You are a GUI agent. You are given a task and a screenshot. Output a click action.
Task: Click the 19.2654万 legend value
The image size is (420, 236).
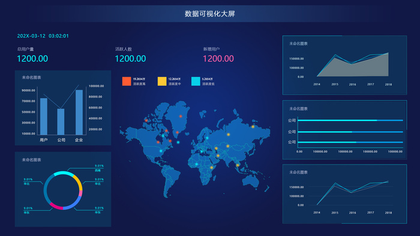point(139,79)
